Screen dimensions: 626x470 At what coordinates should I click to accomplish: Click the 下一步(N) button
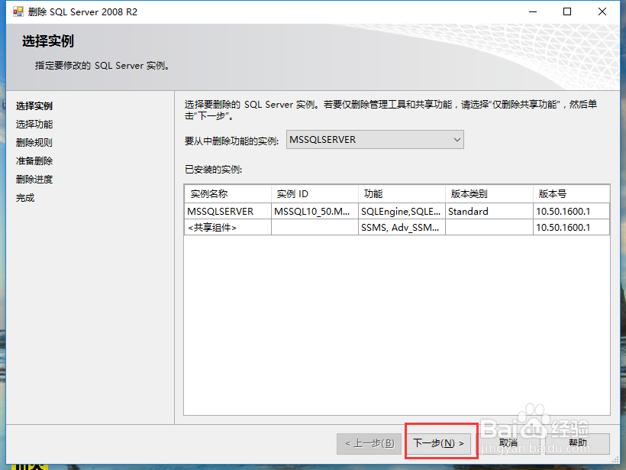[440, 443]
